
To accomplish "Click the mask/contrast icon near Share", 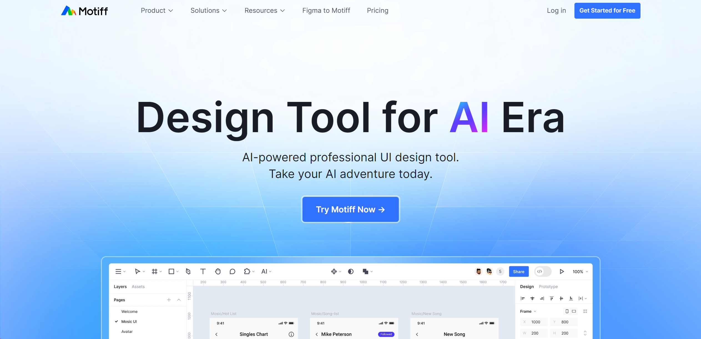I will (x=350, y=271).
